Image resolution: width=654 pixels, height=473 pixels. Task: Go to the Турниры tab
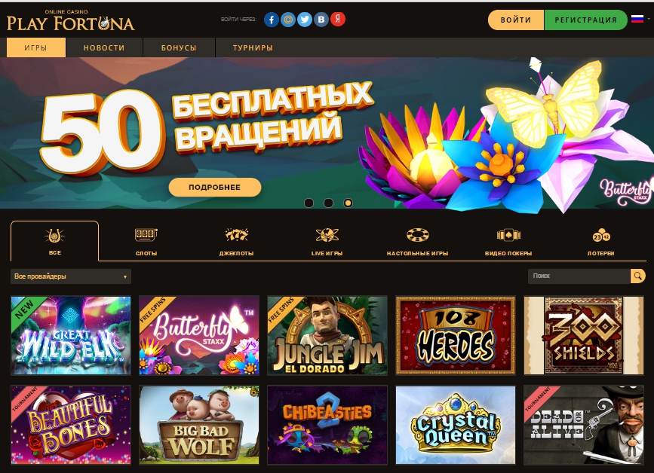(253, 47)
